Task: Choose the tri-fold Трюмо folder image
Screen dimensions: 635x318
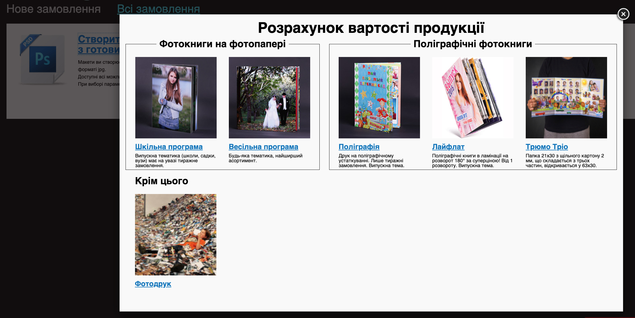Action: (x=566, y=98)
